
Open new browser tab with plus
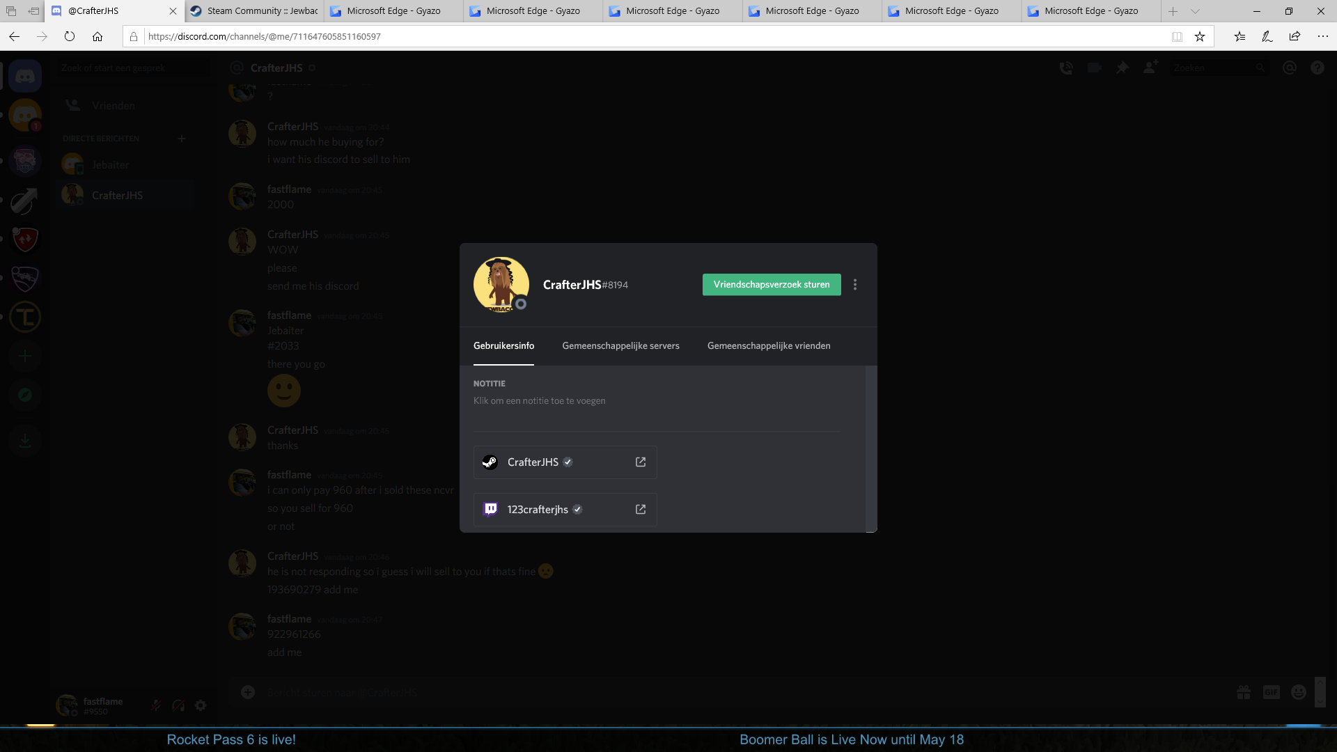click(x=1173, y=11)
